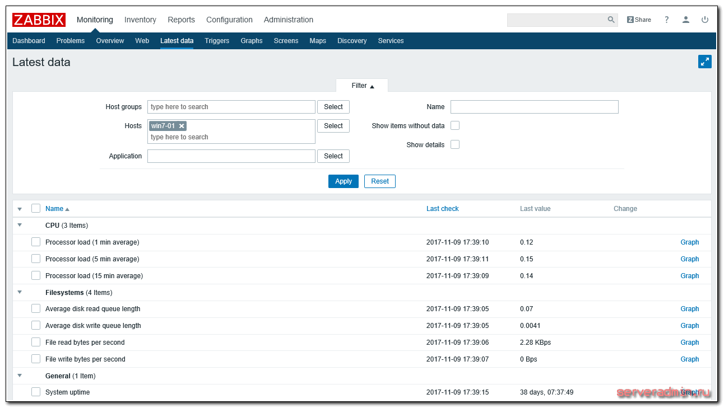Enable Show items without data checkbox
The image size is (724, 408).
455,125
